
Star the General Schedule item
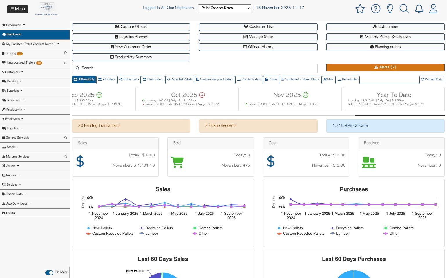[x=66, y=138]
